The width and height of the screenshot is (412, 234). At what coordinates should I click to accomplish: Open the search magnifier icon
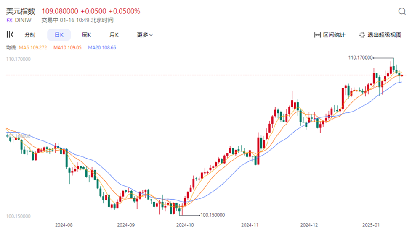pos(402,11)
